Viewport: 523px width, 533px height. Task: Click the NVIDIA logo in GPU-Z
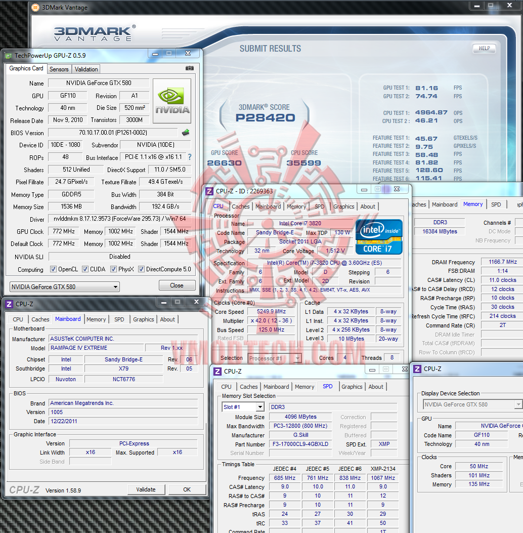tap(172, 101)
